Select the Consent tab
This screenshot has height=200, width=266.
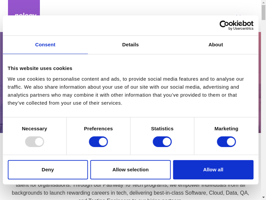[x=45, y=45]
